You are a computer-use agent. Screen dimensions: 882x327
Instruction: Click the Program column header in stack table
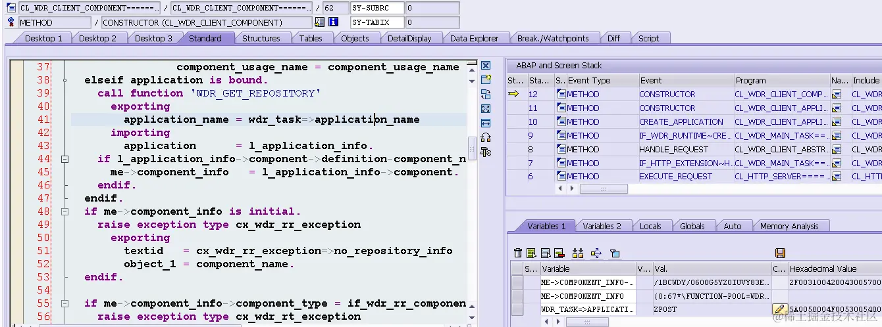tap(782, 80)
